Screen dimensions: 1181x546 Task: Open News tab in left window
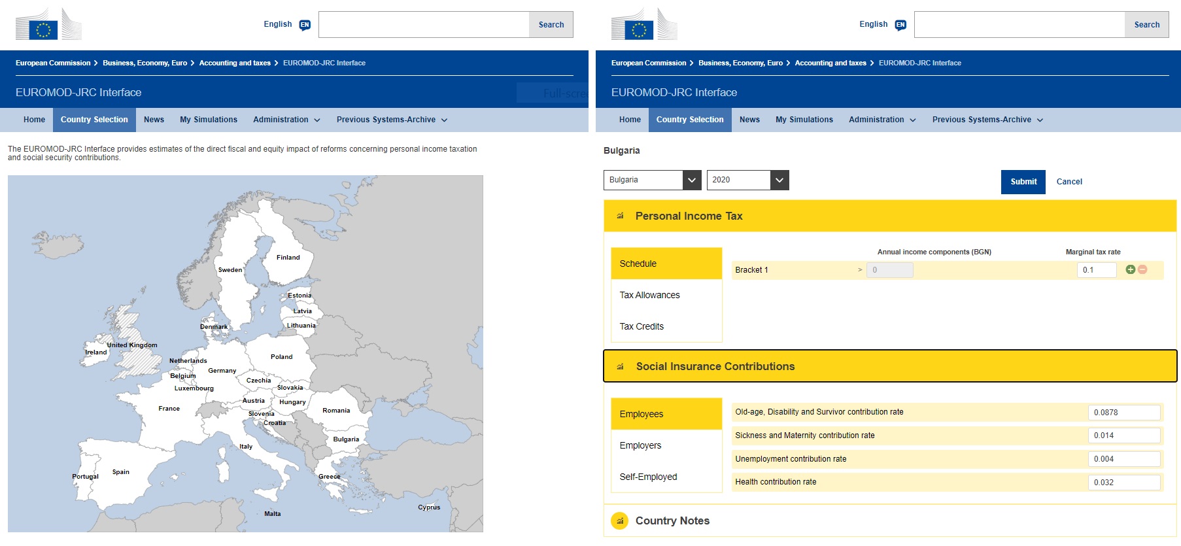click(154, 120)
